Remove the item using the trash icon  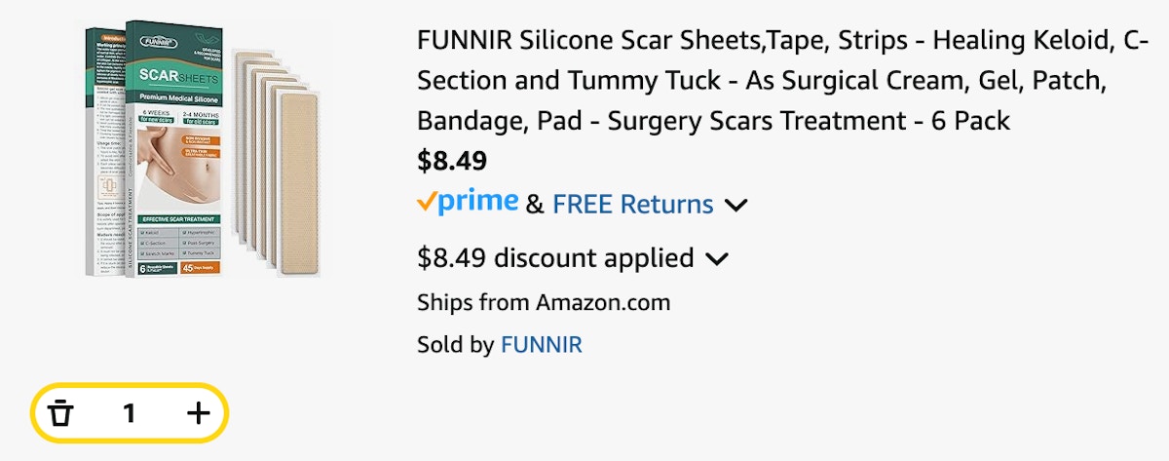(x=61, y=413)
